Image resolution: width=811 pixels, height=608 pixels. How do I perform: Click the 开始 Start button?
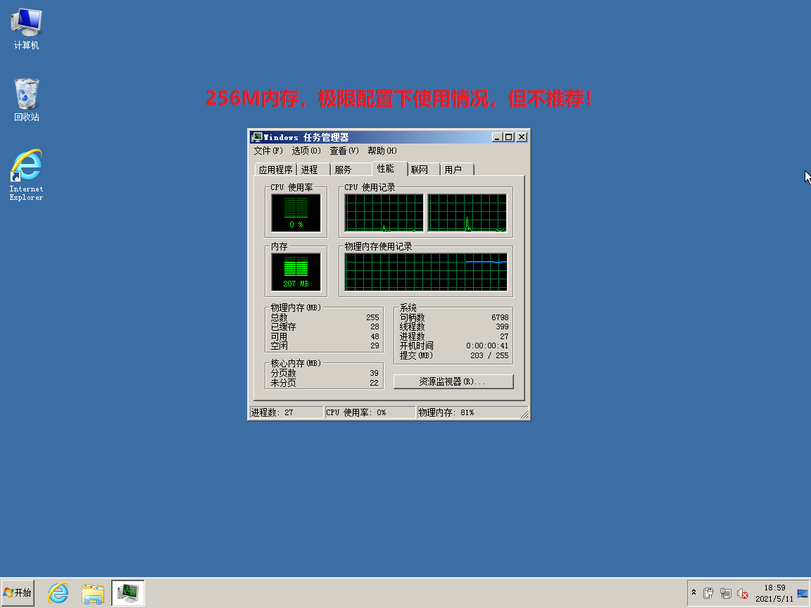click(18, 593)
